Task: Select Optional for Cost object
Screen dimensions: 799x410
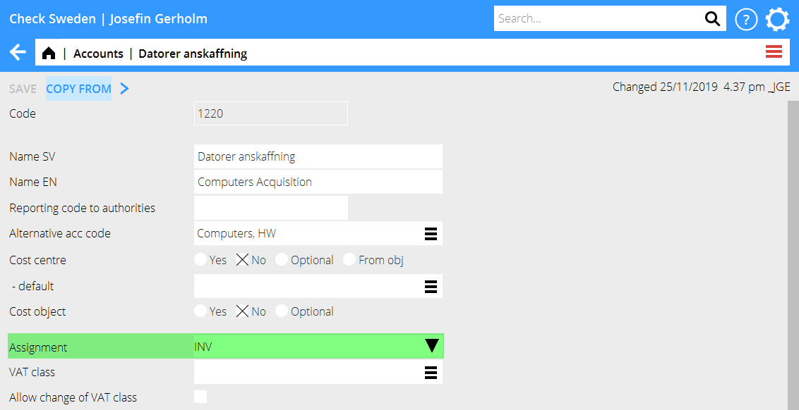Action: click(x=282, y=311)
